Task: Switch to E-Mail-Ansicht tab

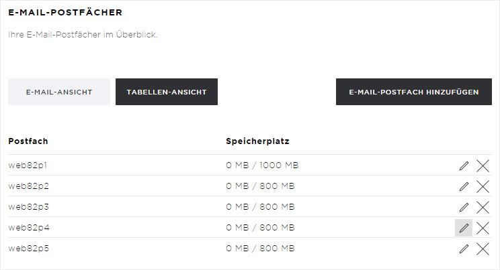Action: (59, 92)
